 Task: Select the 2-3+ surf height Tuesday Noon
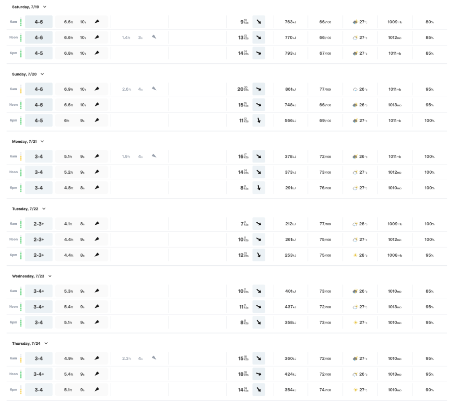tap(39, 239)
